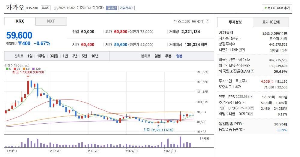300x157 pixels.
Task: Switch to the KRX tab
Action: coord(20,21)
